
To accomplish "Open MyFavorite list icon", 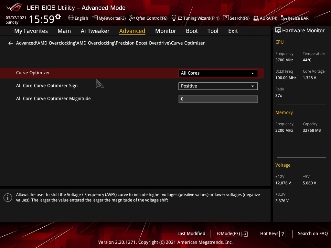I will pyautogui.click(x=95, y=18).
